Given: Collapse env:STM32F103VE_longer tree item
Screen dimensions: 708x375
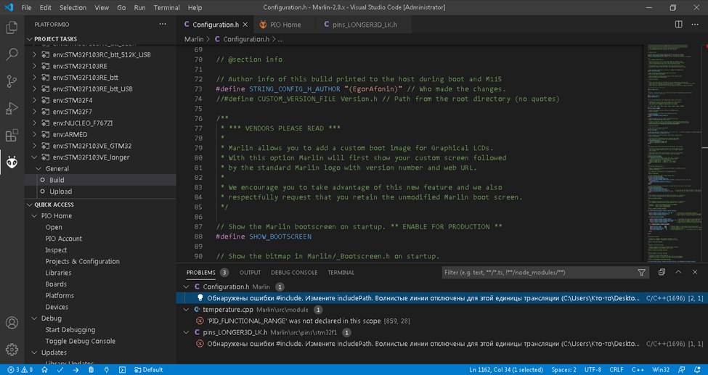Looking at the screenshot, I should pyautogui.click(x=35, y=157).
